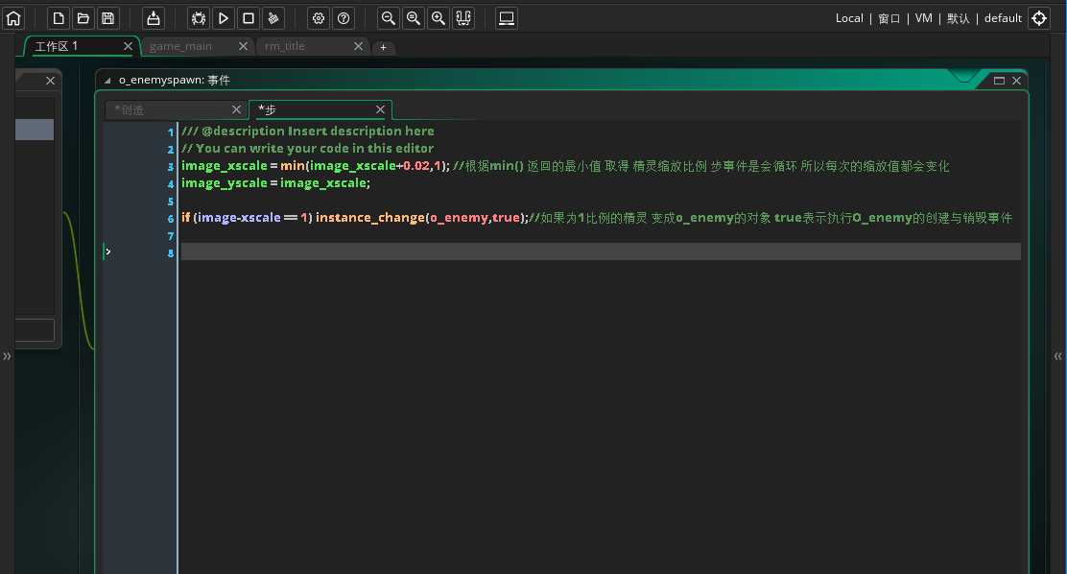Screen dimensions: 1067x574
Task: Click the 默认 config option
Action: pos(959,18)
